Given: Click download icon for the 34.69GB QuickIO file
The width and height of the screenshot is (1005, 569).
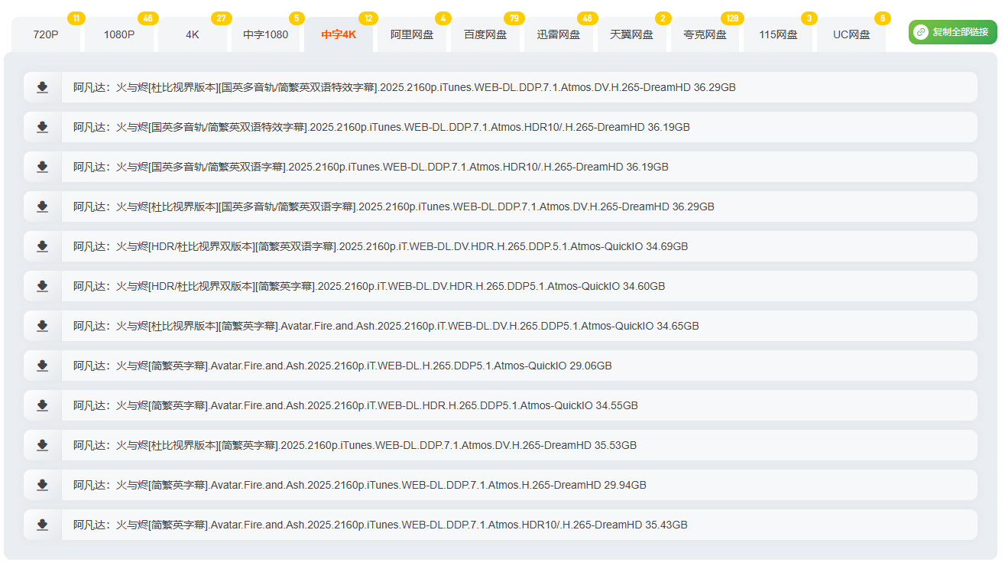Looking at the screenshot, I should 43,246.
